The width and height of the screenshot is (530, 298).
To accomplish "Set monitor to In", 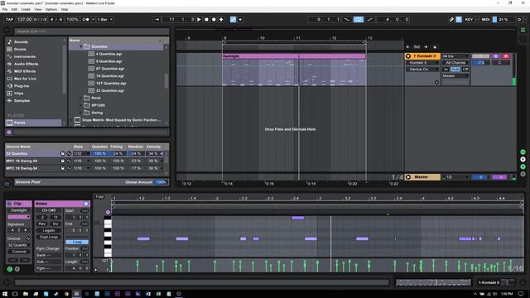I will [446, 70].
